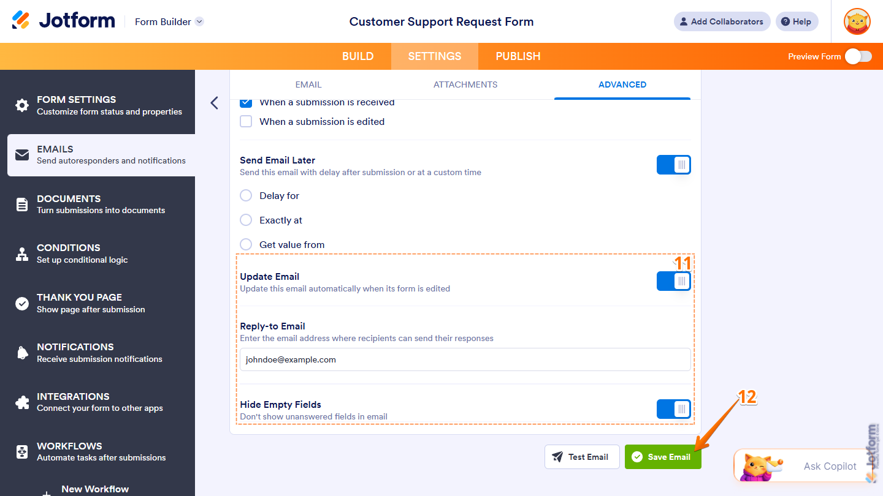Open Form Settings gear icon
883x496 pixels.
[22, 105]
